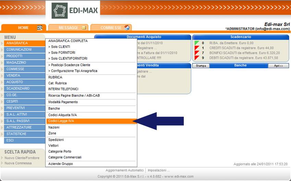Click the house icon on COMMESSE tab

pos(127,28)
